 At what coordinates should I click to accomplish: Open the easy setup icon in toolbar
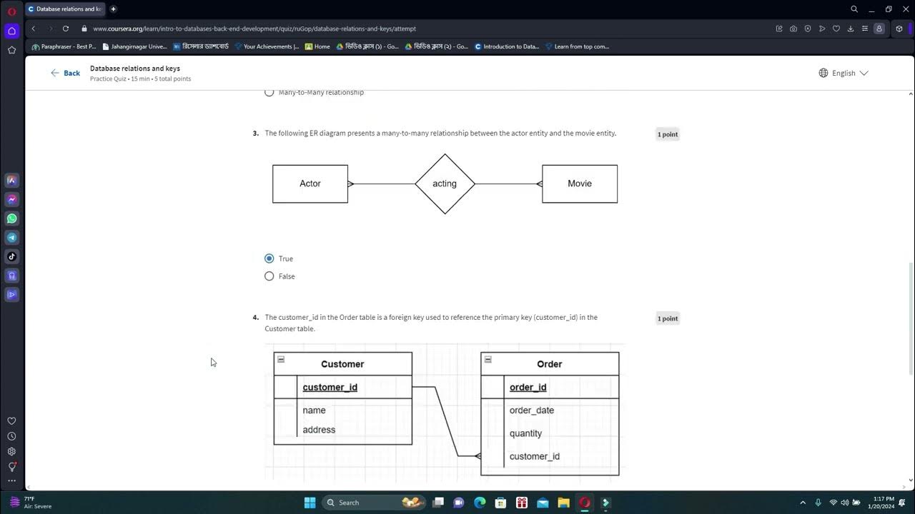click(x=865, y=29)
